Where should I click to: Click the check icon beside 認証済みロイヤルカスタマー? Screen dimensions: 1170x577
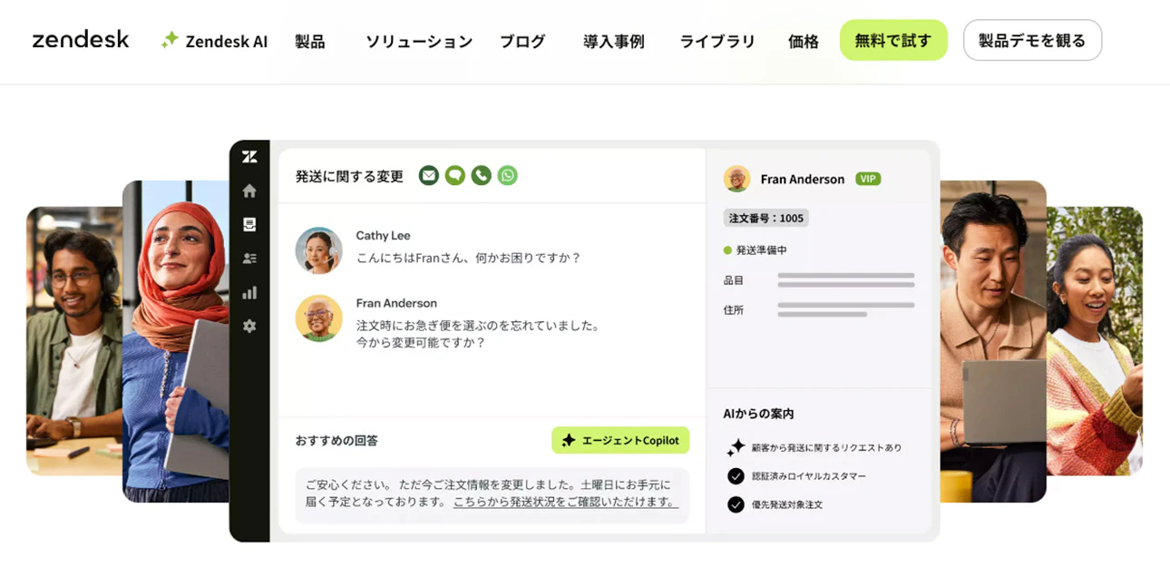click(x=736, y=476)
